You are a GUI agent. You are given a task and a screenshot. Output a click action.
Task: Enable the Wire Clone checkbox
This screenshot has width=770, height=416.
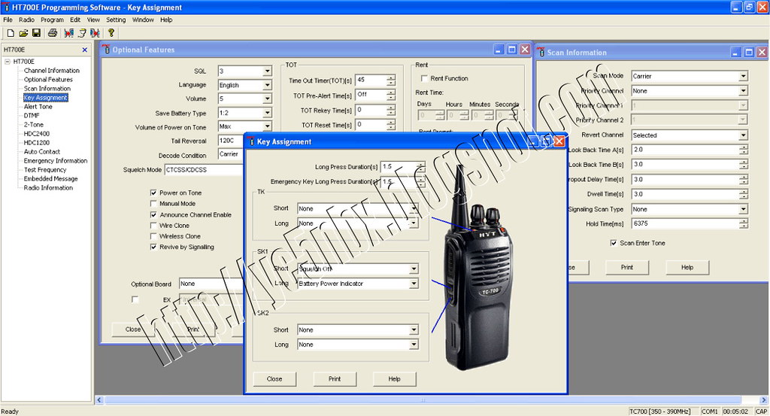click(153, 226)
